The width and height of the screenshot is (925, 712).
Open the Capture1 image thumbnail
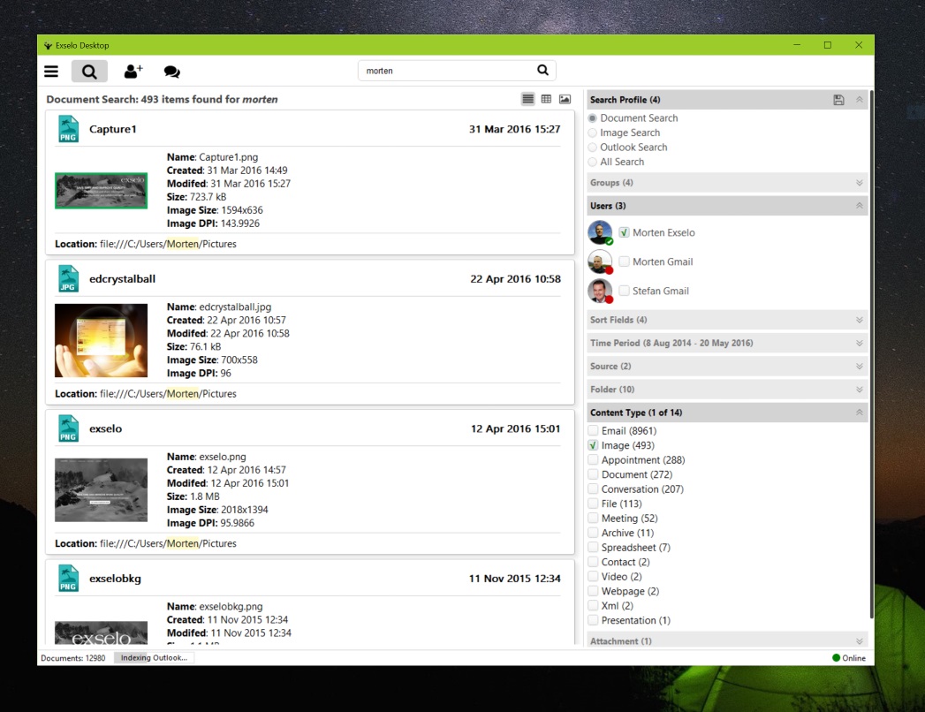coord(101,191)
